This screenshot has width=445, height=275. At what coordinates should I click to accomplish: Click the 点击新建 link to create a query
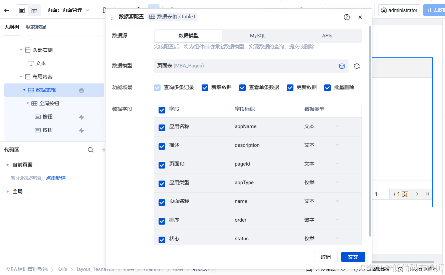(x=56, y=178)
